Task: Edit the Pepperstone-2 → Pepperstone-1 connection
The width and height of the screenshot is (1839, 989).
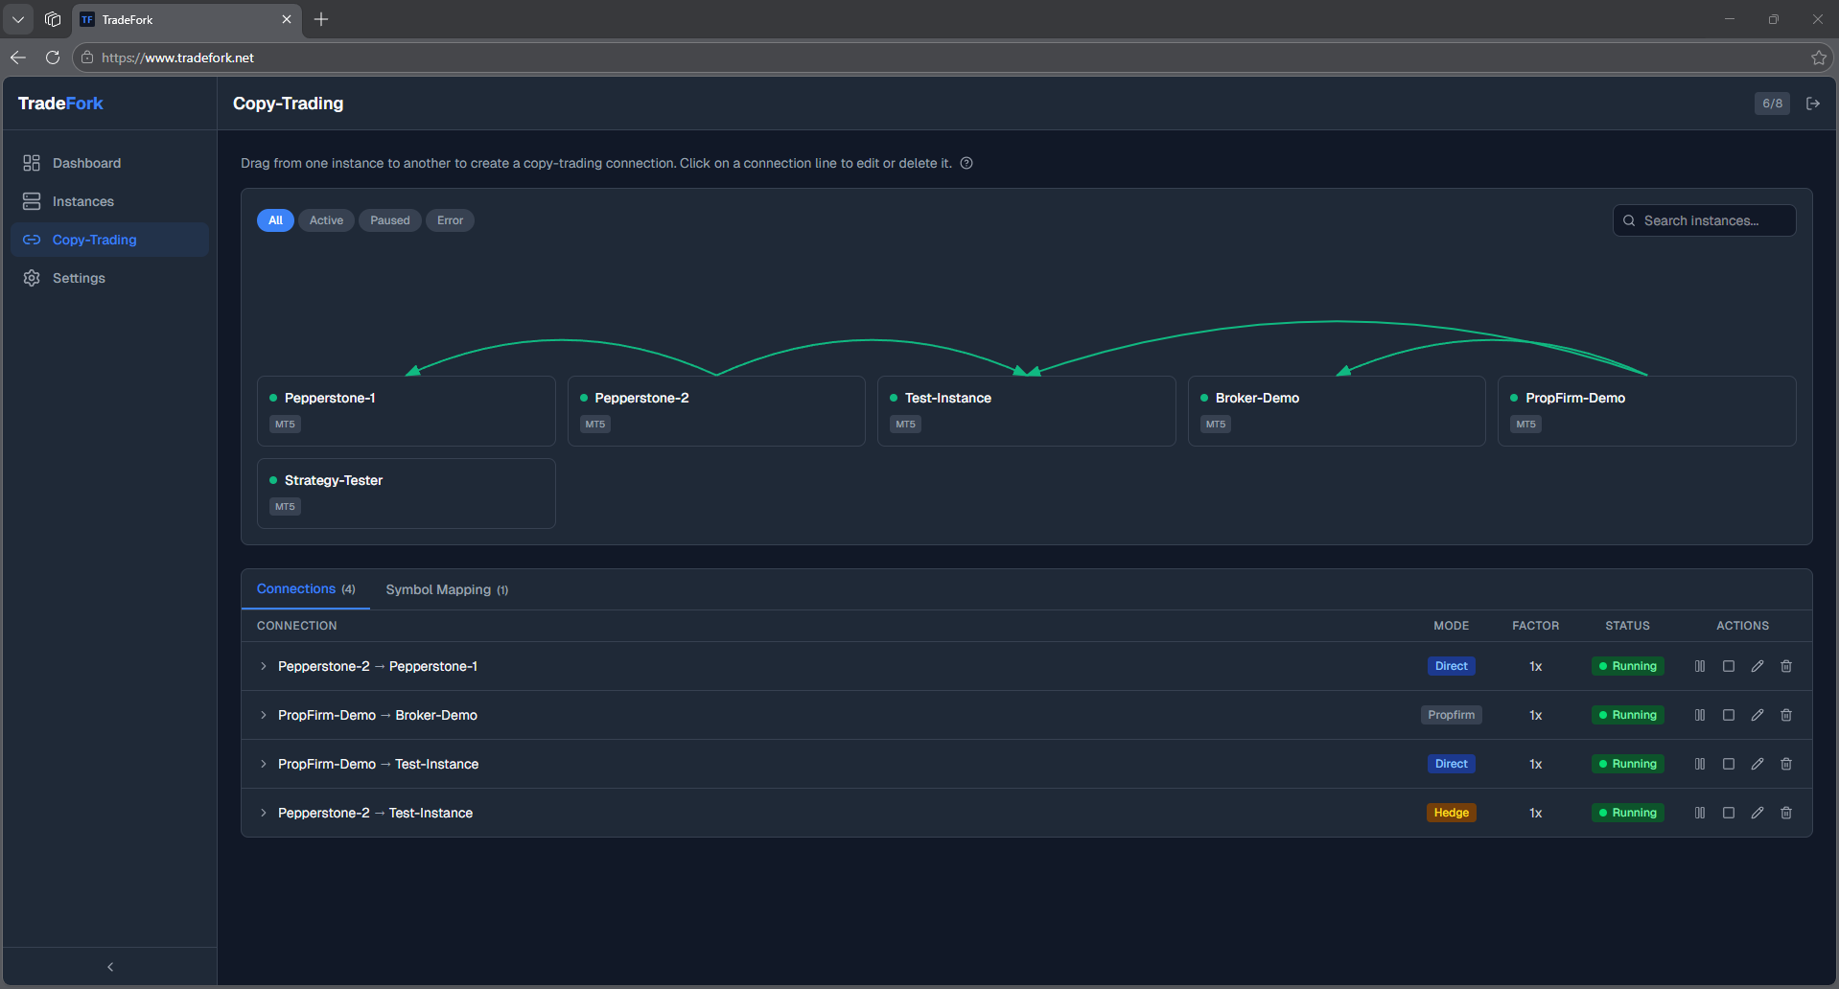Action: pos(1758,666)
